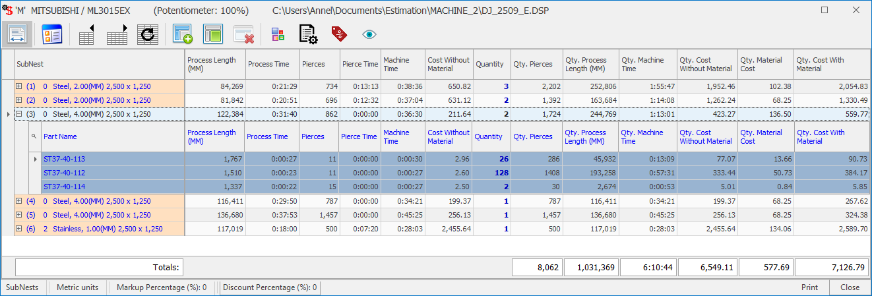Open the parts list view icon

(51, 34)
